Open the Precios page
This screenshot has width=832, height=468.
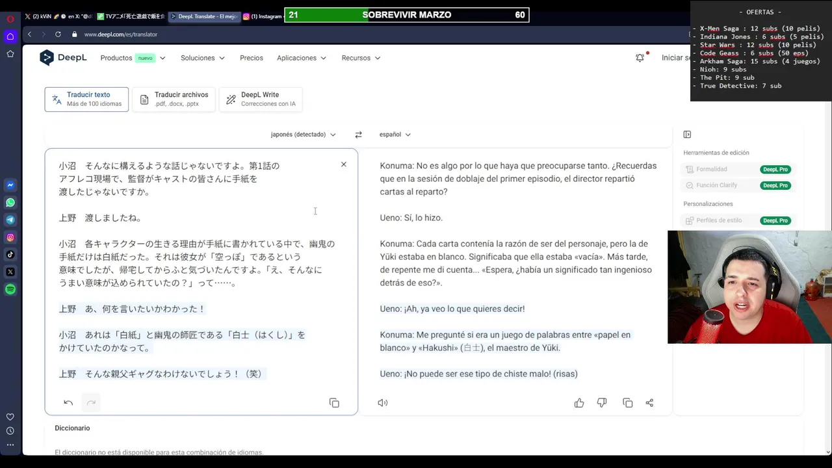click(252, 58)
